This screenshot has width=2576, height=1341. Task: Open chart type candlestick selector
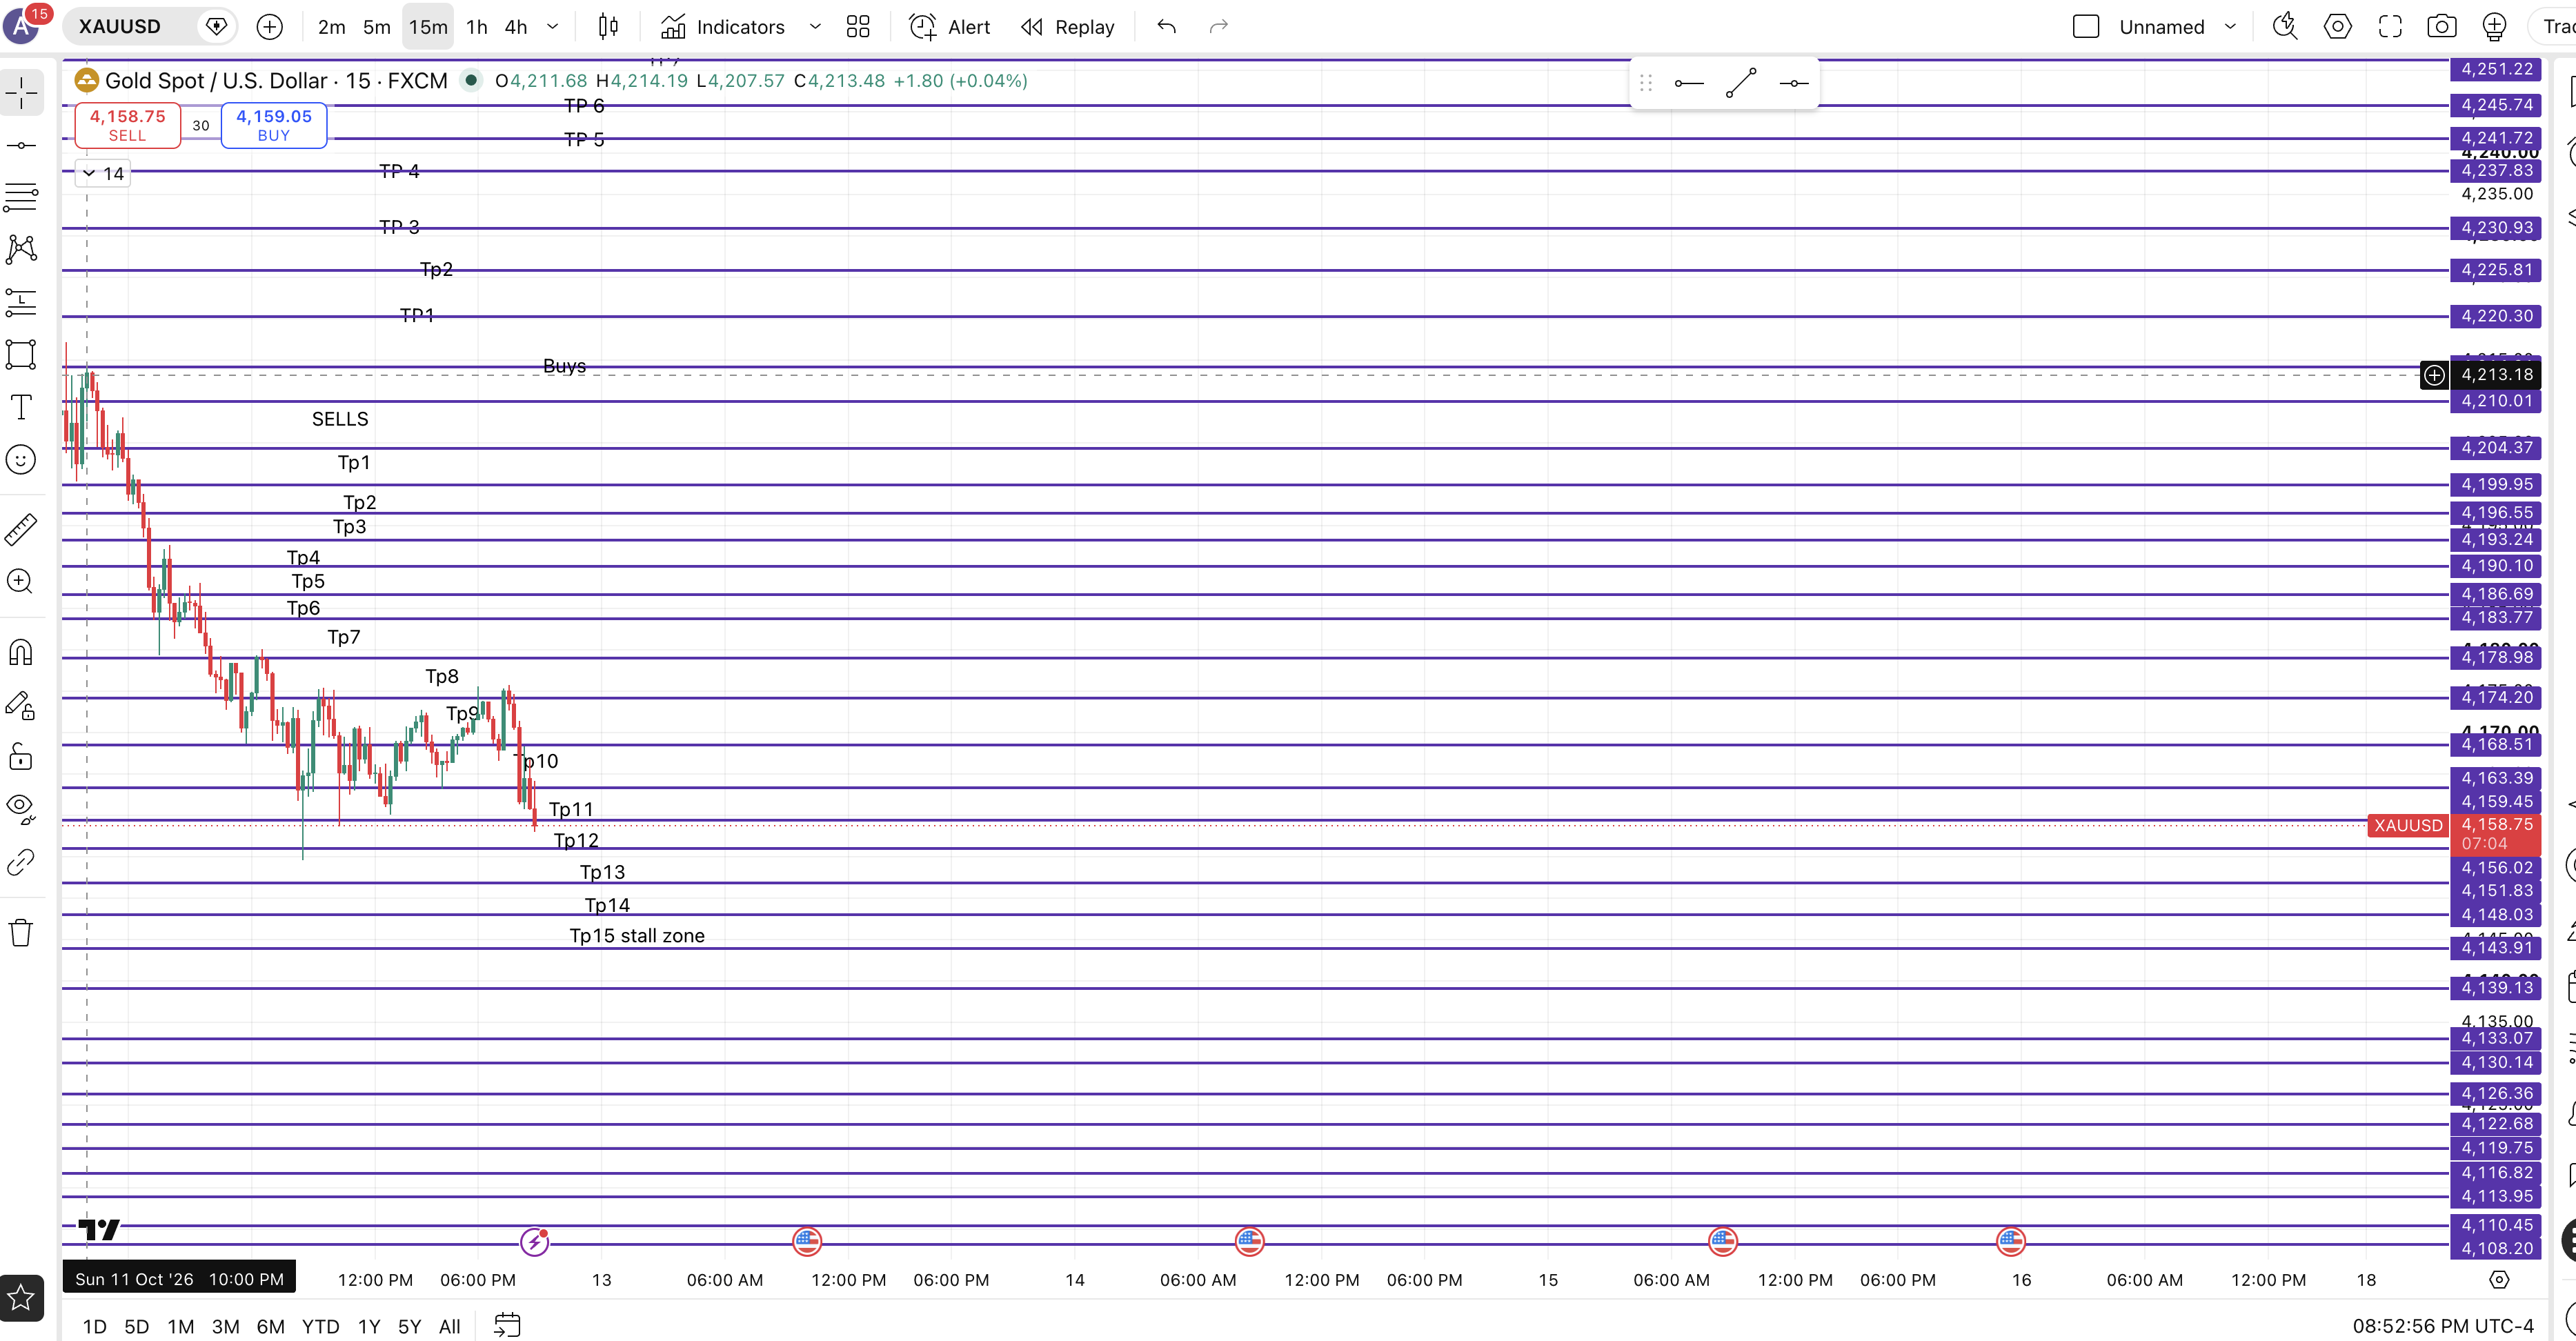click(608, 27)
